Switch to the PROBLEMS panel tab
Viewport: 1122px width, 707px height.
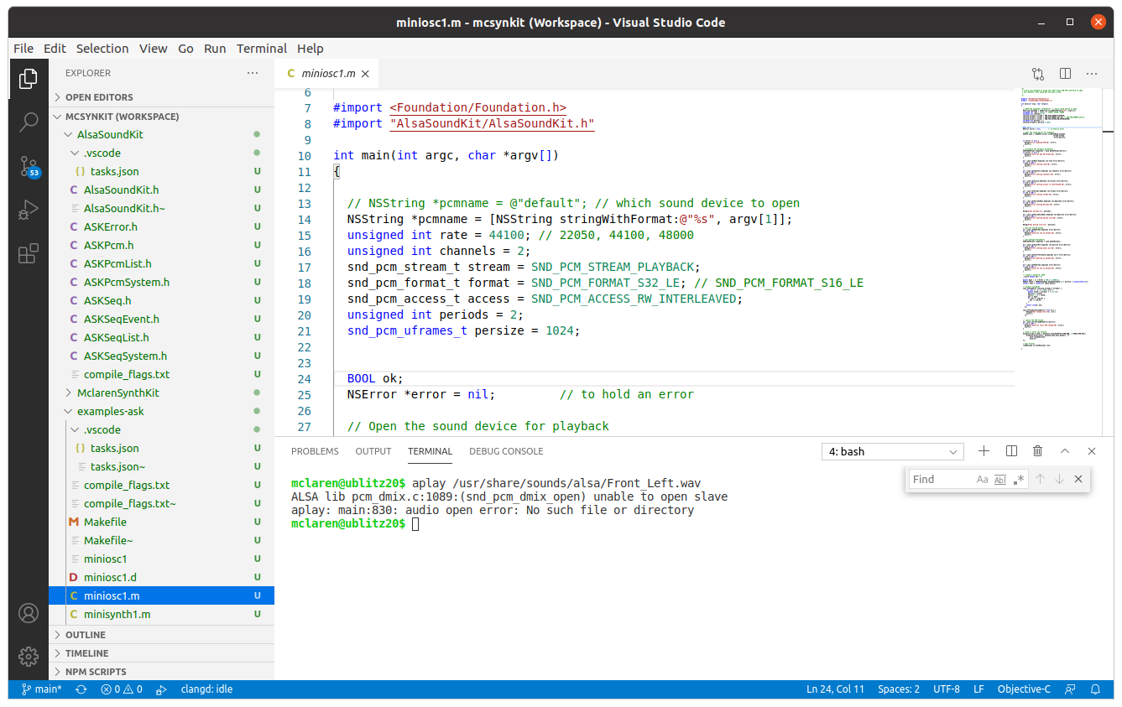(315, 451)
